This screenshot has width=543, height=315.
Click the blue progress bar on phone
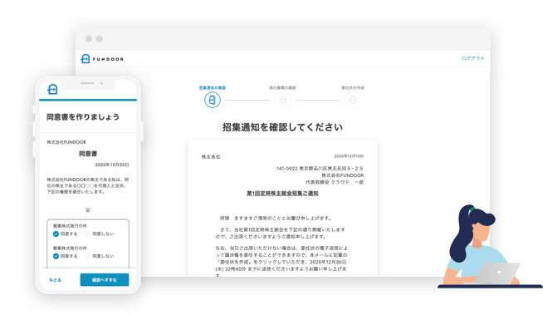(88, 100)
